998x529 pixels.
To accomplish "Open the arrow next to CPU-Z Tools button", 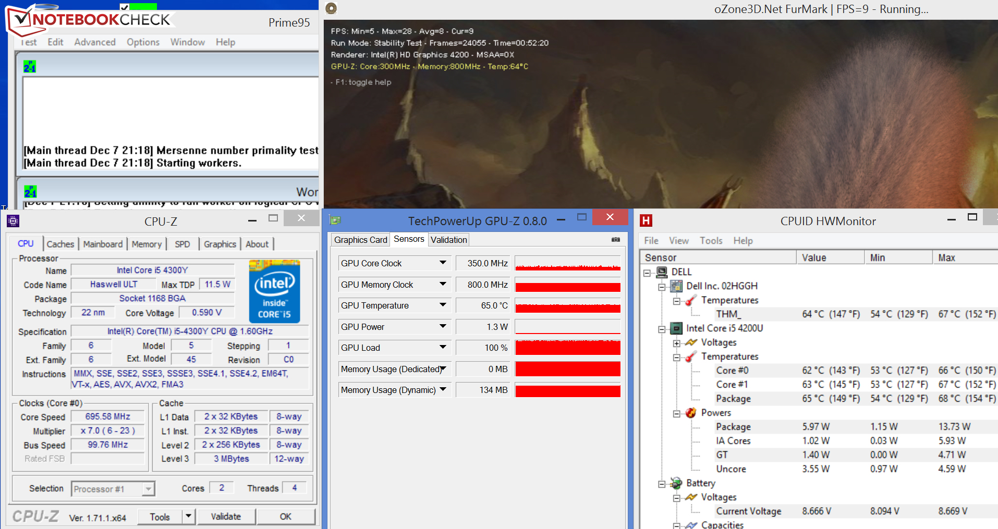I will pos(188,516).
